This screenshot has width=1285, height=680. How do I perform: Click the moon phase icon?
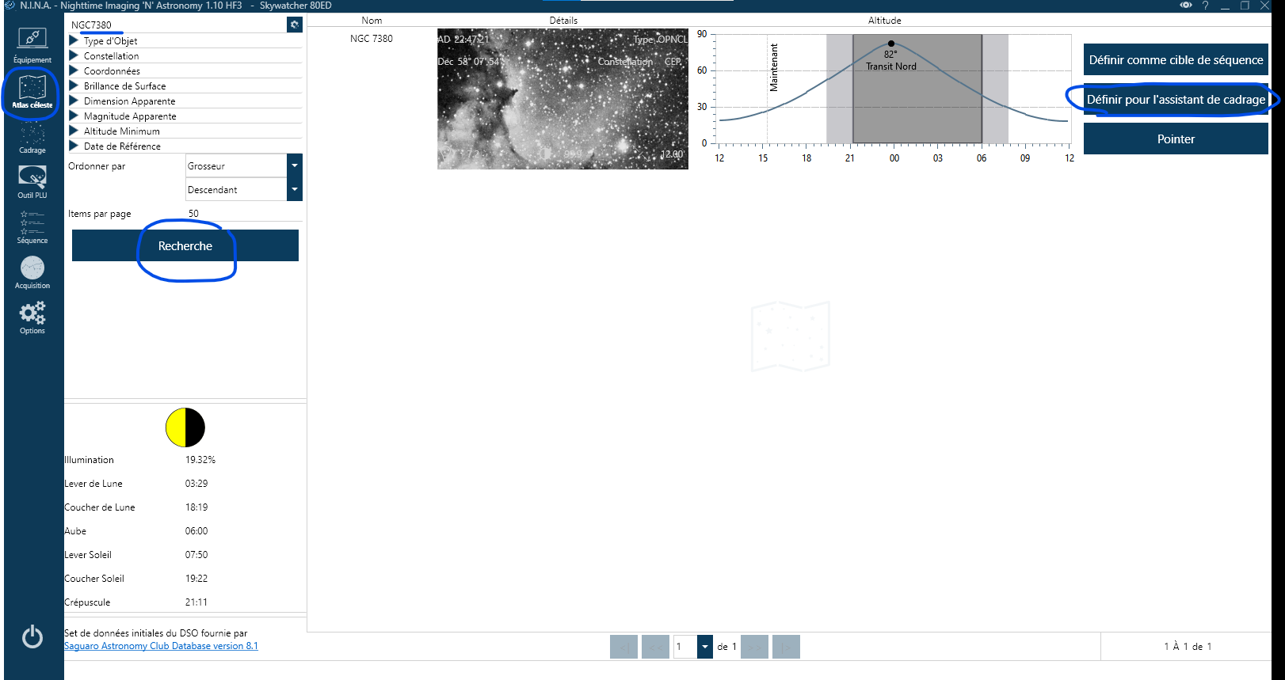[x=185, y=427]
